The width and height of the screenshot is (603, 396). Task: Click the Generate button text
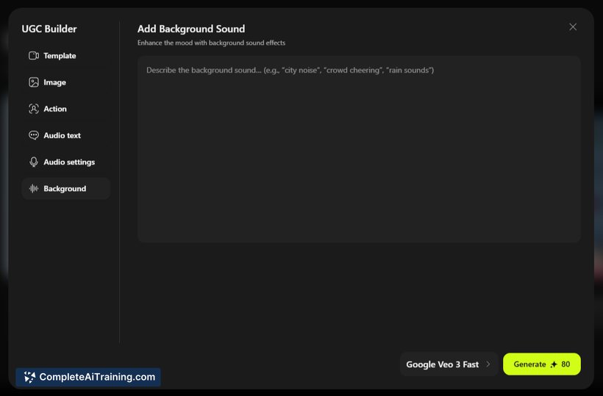point(529,364)
